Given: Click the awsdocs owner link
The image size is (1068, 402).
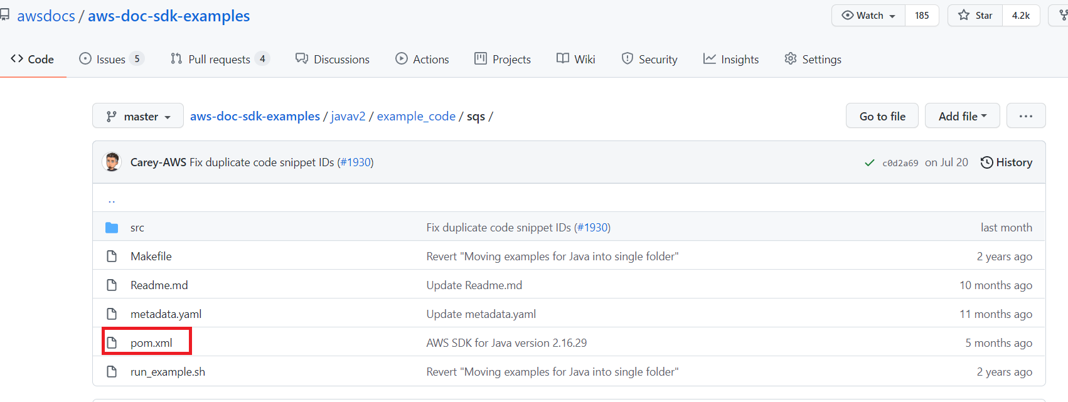Looking at the screenshot, I should pyautogui.click(x=46, y=16).
